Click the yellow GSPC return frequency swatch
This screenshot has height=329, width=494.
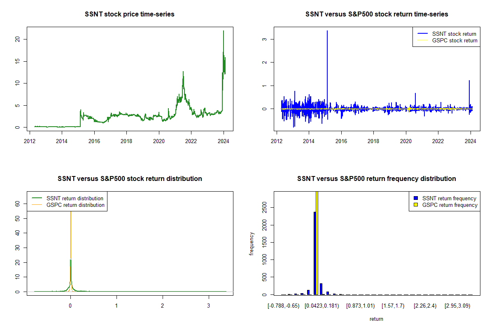(x=416, y=205)
